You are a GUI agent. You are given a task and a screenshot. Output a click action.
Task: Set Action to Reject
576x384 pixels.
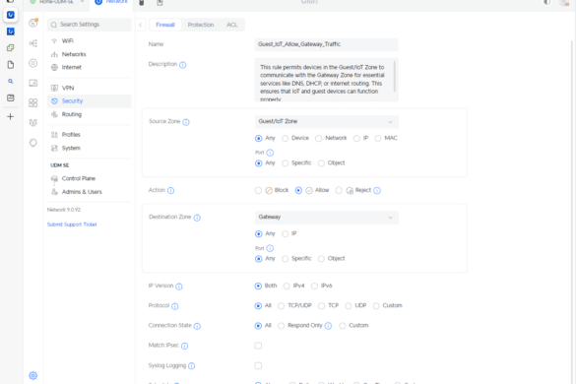point(339,191)
